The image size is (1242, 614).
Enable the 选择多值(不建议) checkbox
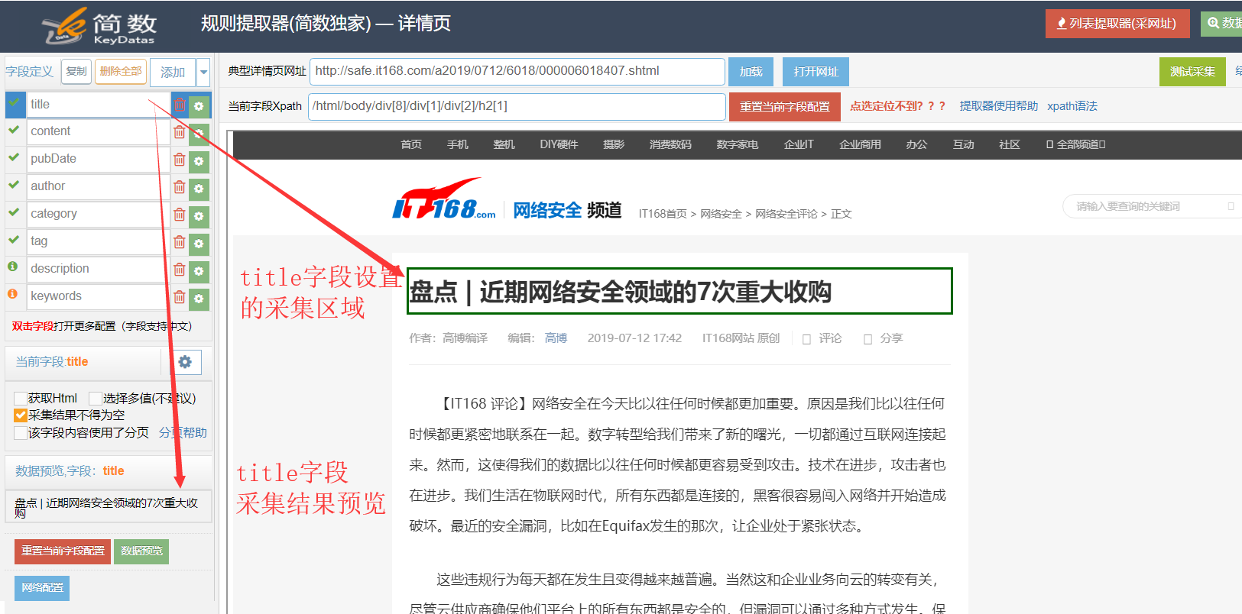(x=96, y=399)
